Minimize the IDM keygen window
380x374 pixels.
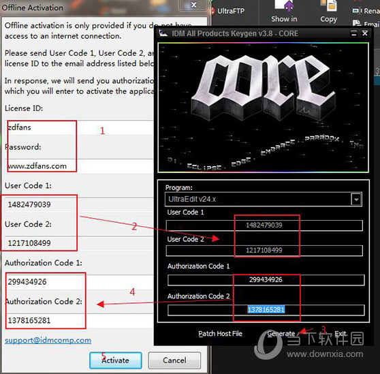pos(354,33)
